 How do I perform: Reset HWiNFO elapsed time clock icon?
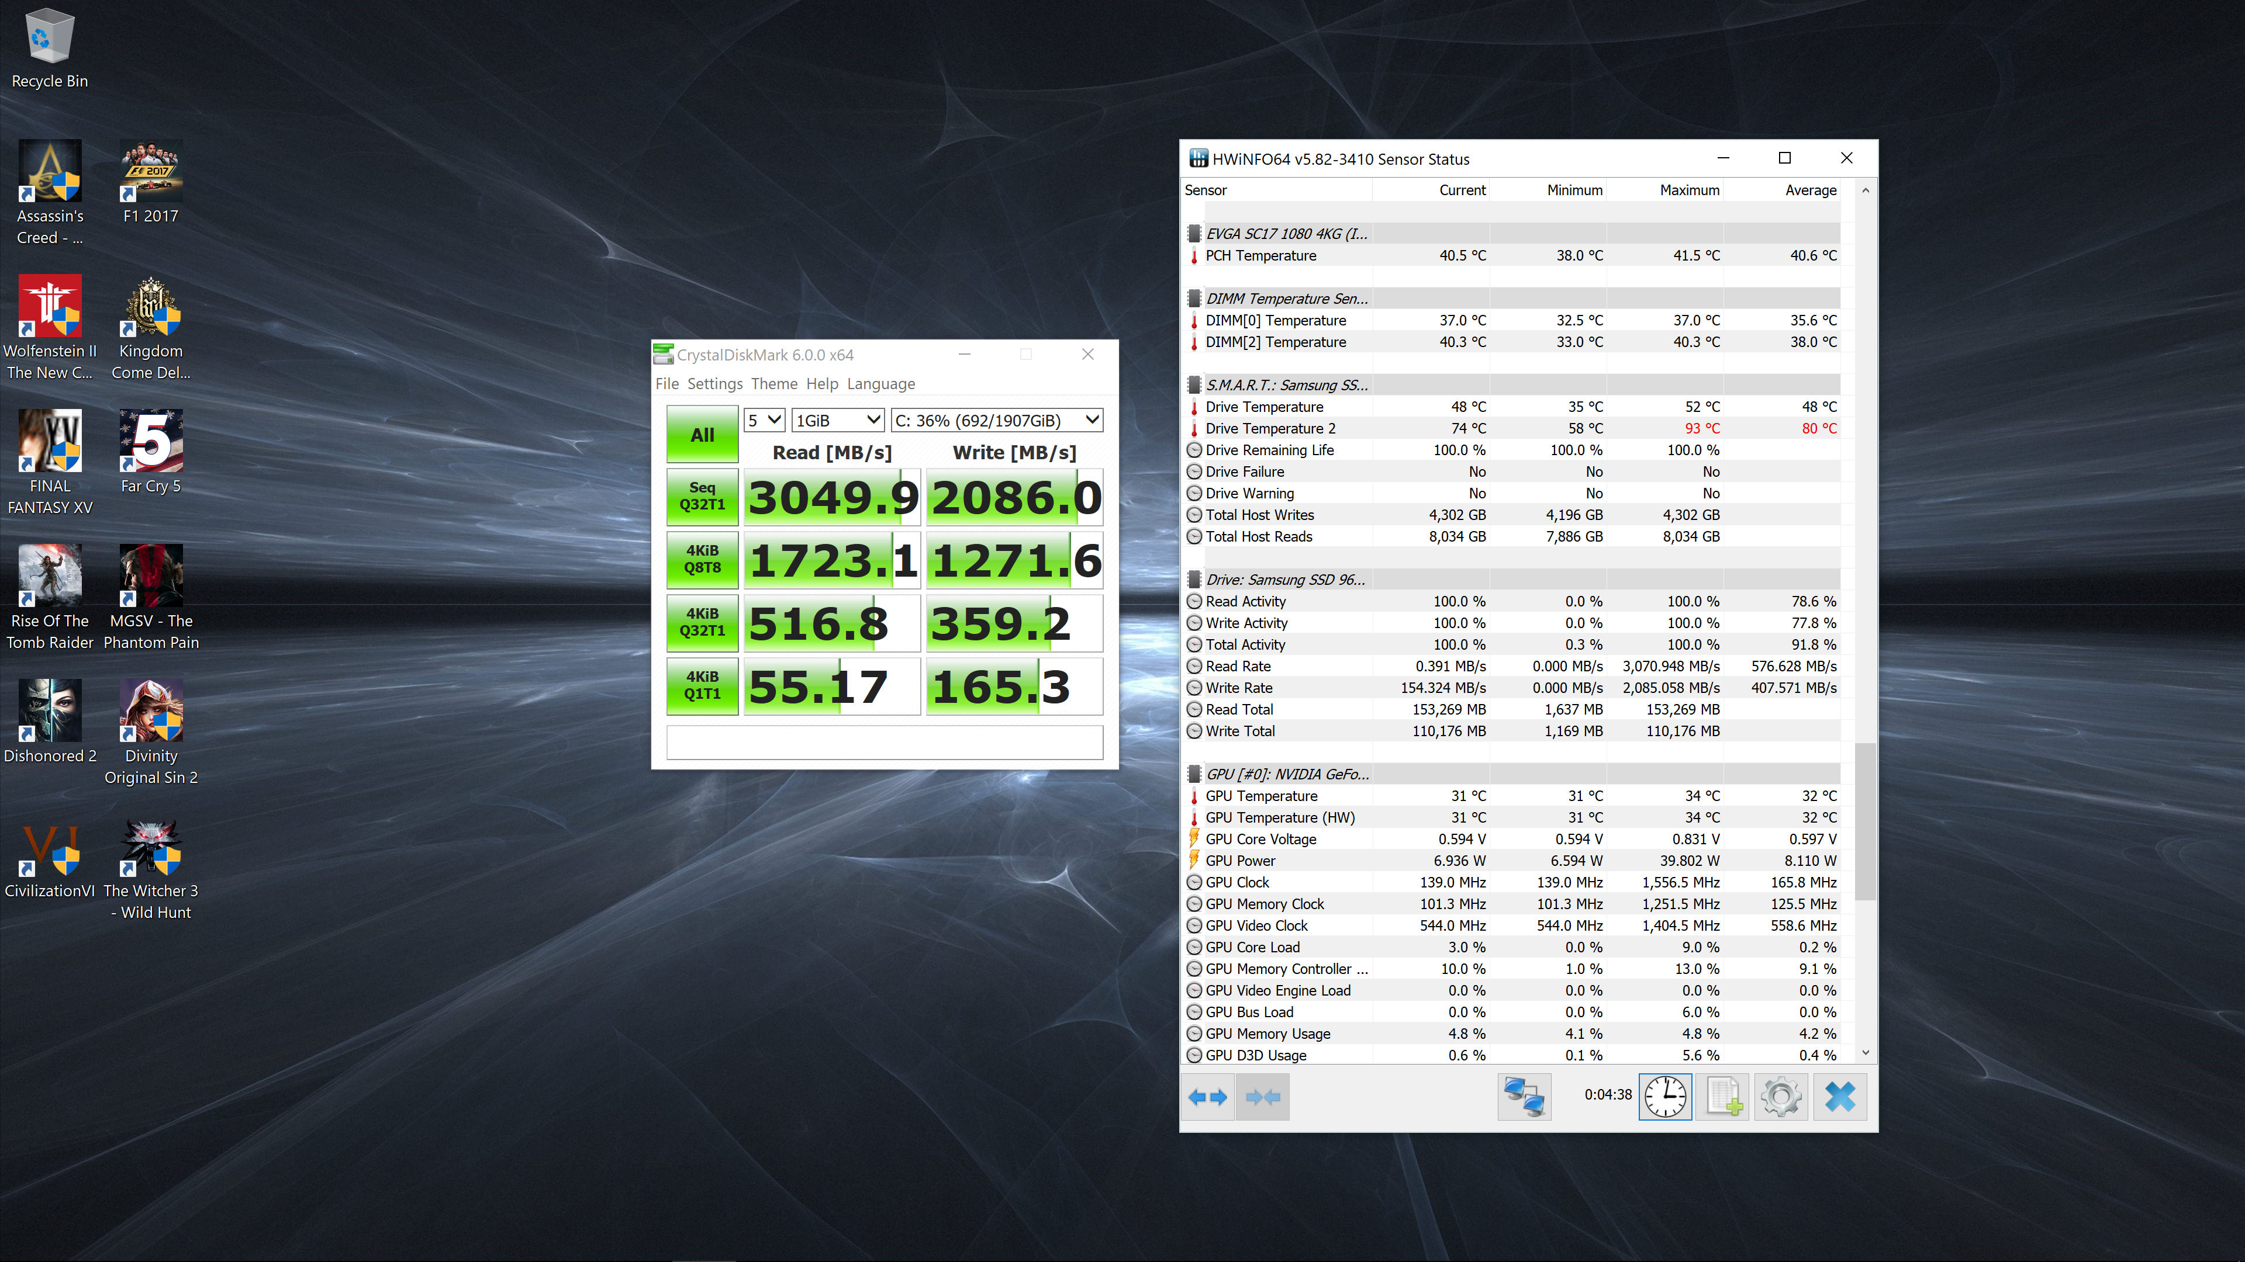pos(1664,1097)
